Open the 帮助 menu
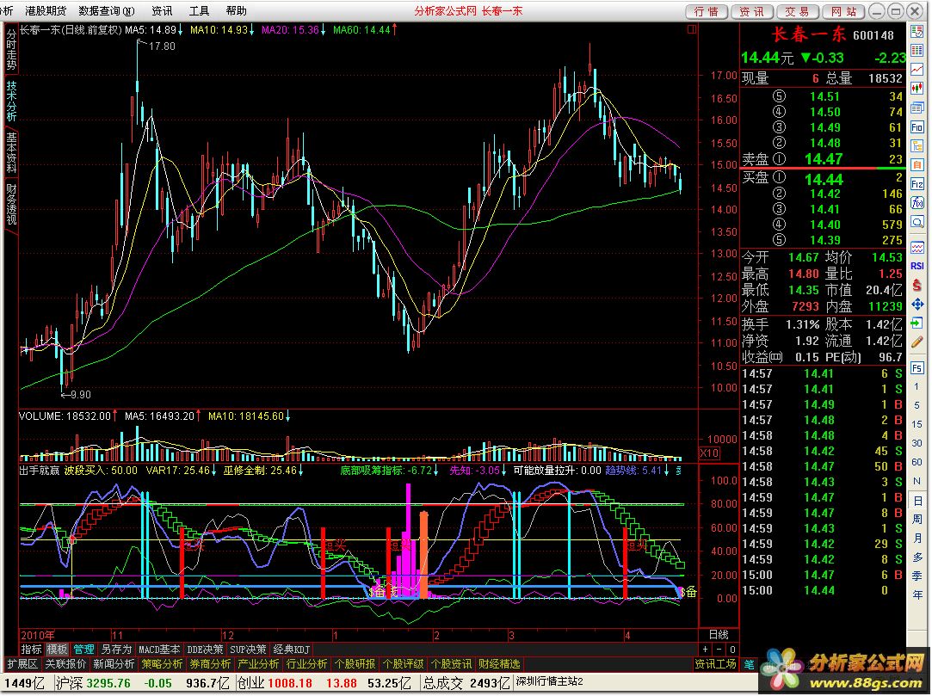 (236, 10)
